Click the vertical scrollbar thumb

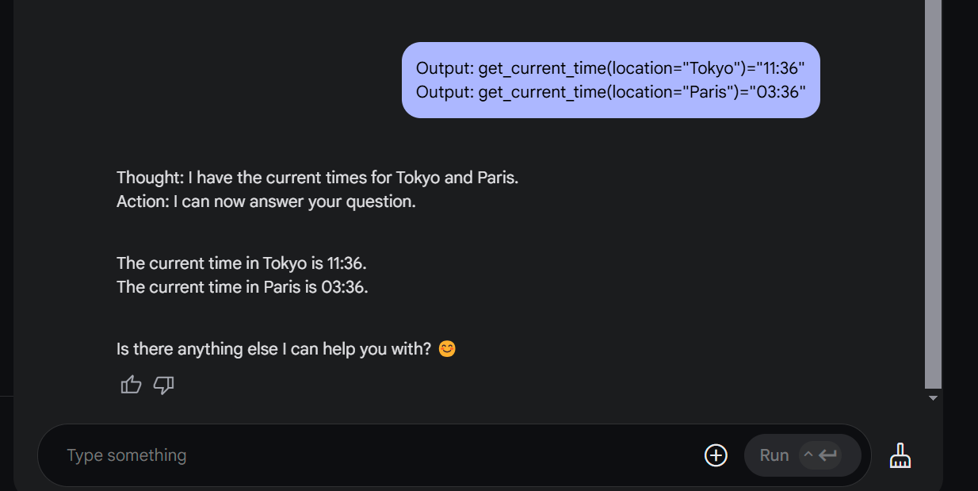click(x=934, y=190)
